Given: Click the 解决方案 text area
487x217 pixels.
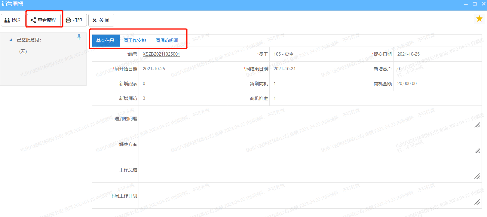Looking at the screenshot, I should pyautogui.click(x=307, y=144).
